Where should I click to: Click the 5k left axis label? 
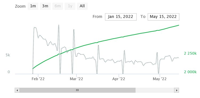pyautogui.click(x=8, y=55)
